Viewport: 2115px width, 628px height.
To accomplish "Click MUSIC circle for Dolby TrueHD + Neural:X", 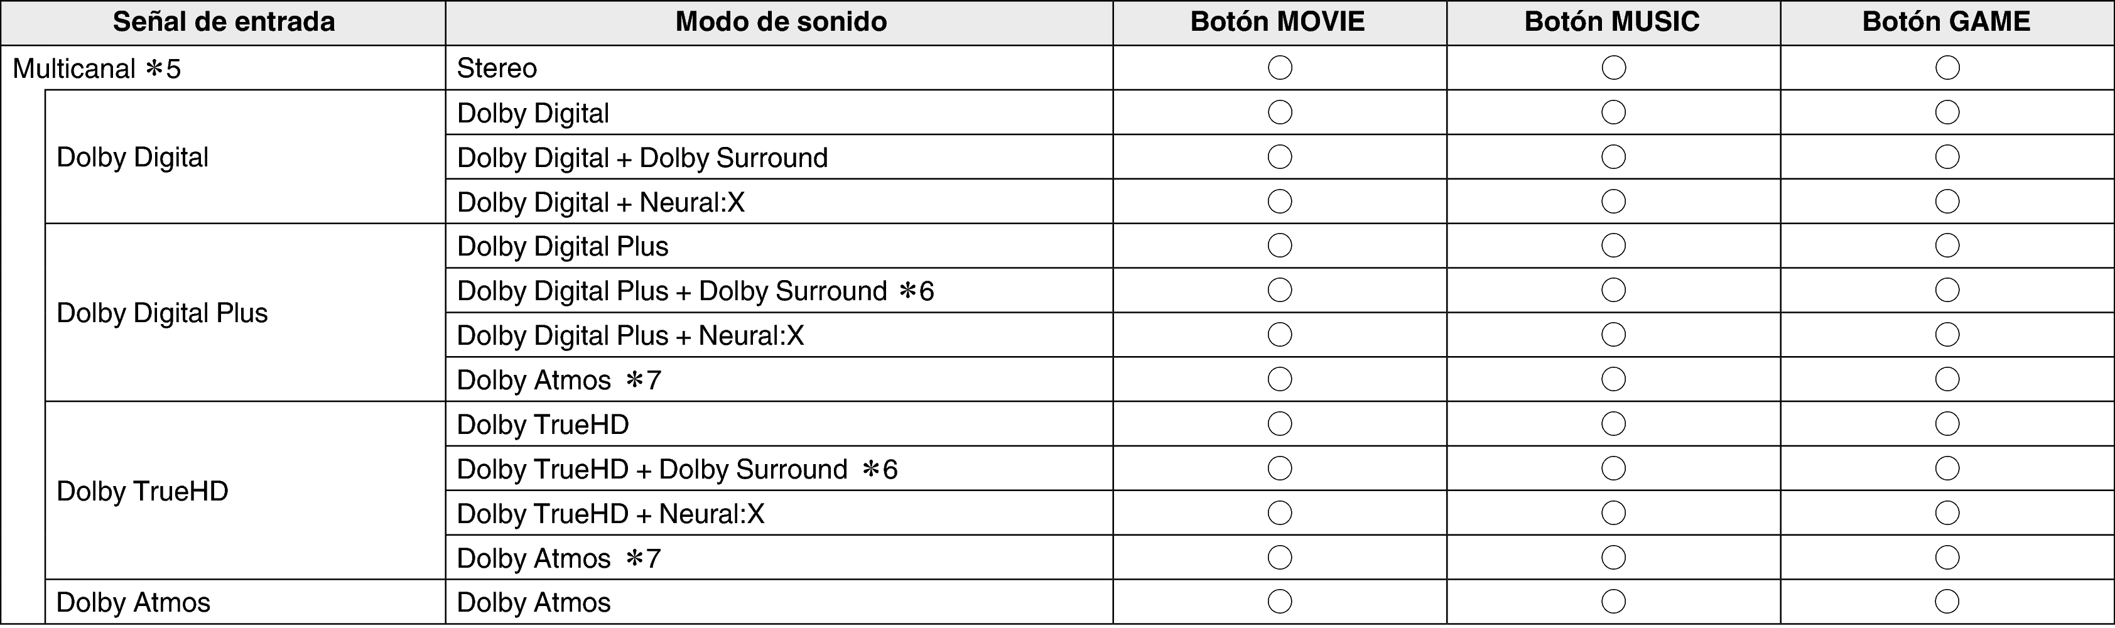I will (1613, 513).
